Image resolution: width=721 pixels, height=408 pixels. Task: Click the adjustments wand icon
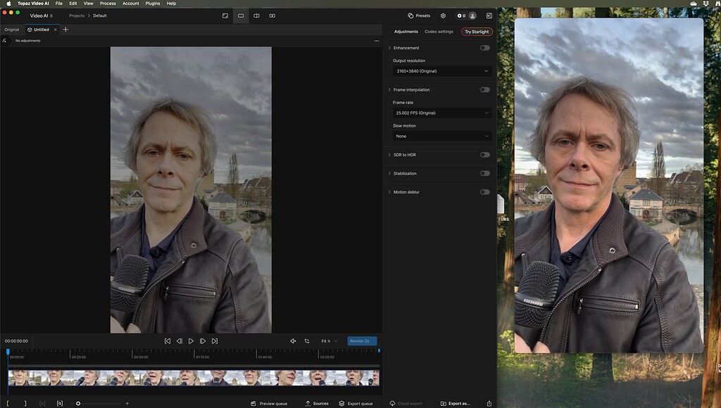tap(4, 40)
